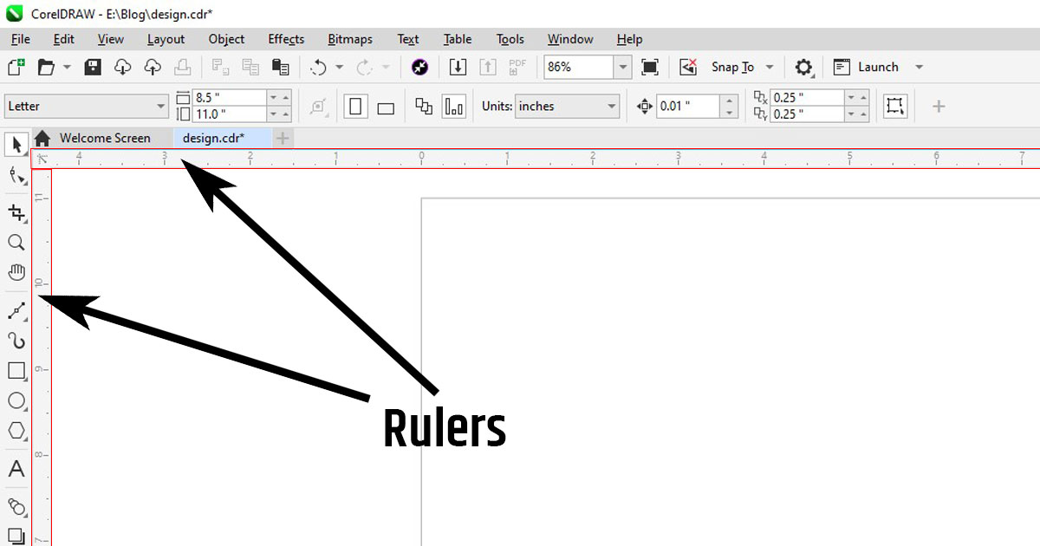Pick the Pan hand tool
Image resolution: width=1040 pixels, height=546 pixels.
(x=16, y=272)
